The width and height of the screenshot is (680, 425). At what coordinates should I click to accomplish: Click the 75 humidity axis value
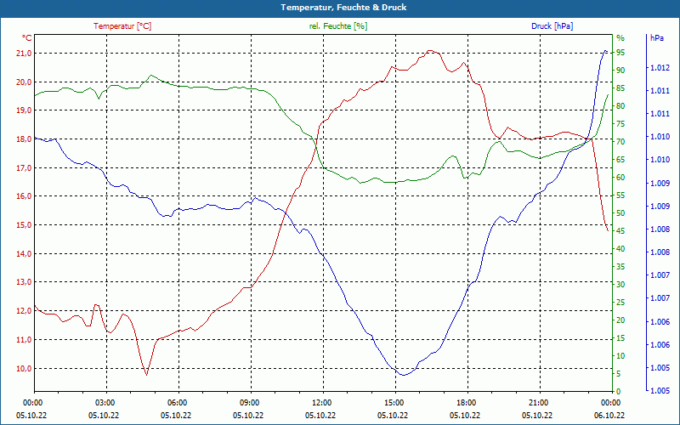(x=620, y=124)
